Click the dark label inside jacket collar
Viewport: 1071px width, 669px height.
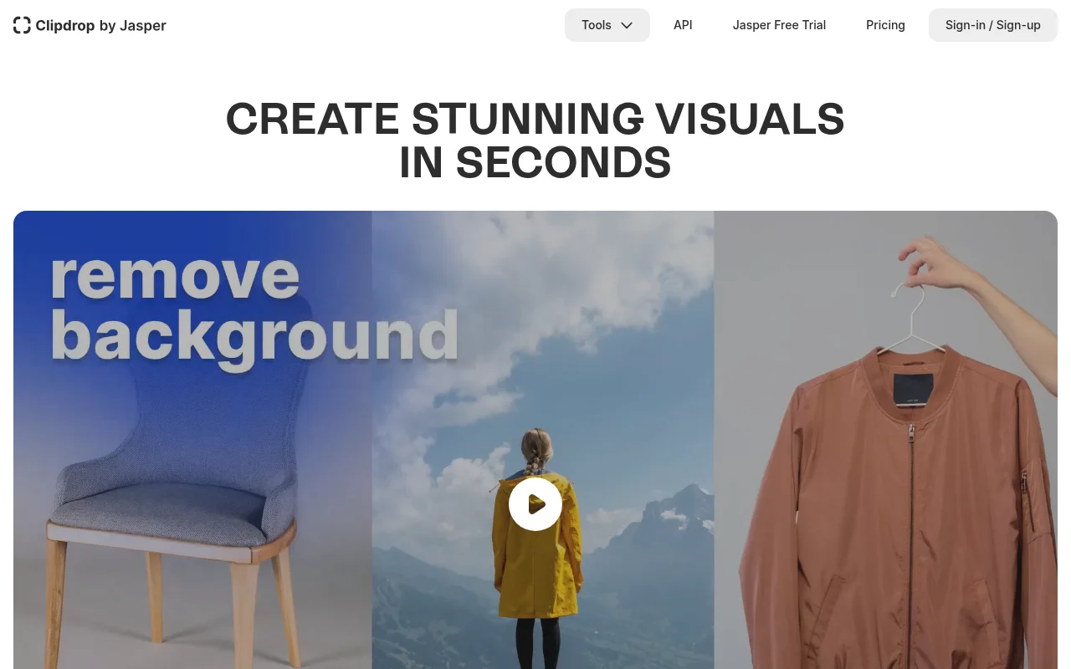click(x=913, y=388)
